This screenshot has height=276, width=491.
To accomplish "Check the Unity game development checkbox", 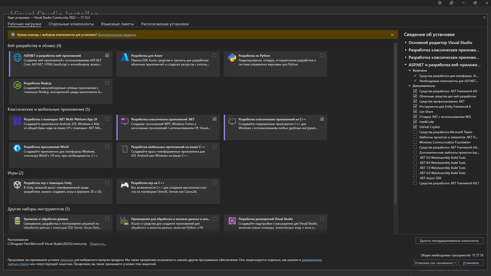I will [107, 182].
